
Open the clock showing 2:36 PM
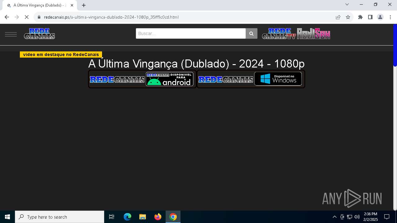pyautogui.click(x=371, y=217)
